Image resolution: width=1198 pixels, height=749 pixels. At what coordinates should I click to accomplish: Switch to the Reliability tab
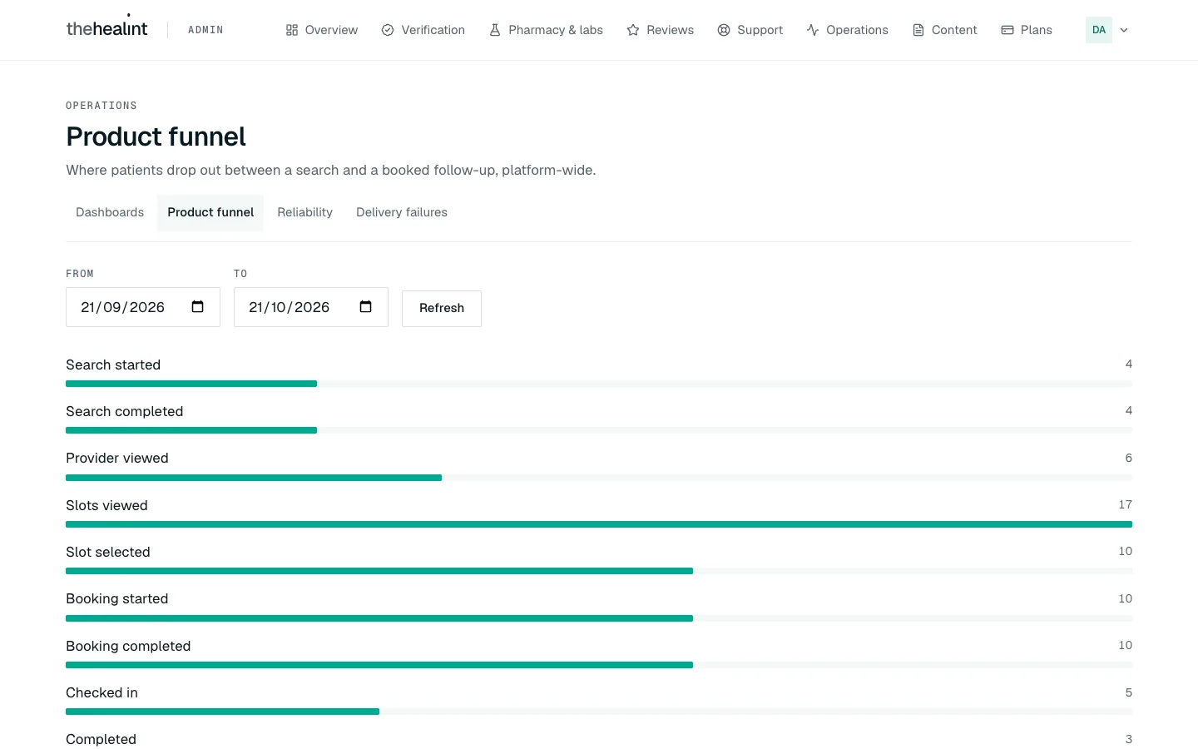[x=305, y=212]
